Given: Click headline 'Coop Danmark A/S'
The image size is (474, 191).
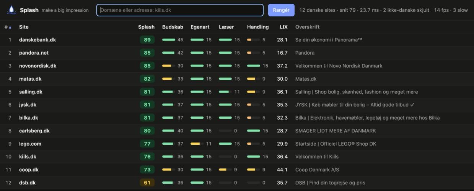Looking at the screenshot, I should pyautogui.click(x=317, y=170).
